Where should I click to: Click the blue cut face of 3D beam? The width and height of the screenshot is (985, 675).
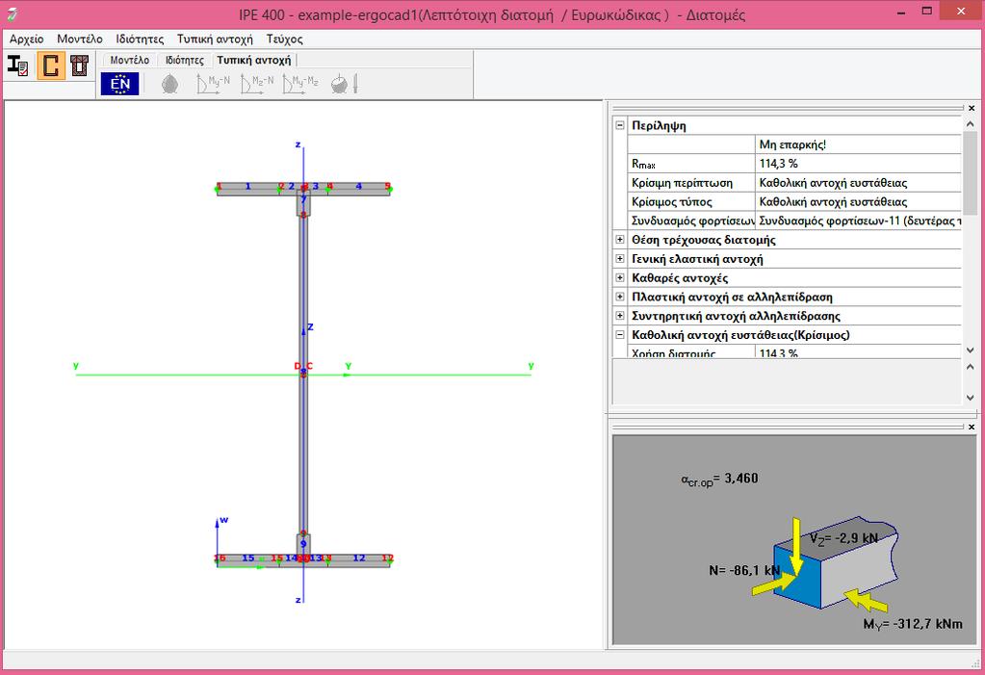click(x=798, y=577)
